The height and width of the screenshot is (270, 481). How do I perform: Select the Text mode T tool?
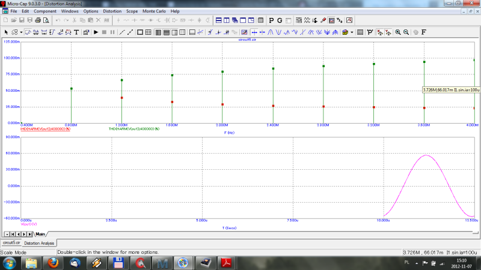point(76,32)
